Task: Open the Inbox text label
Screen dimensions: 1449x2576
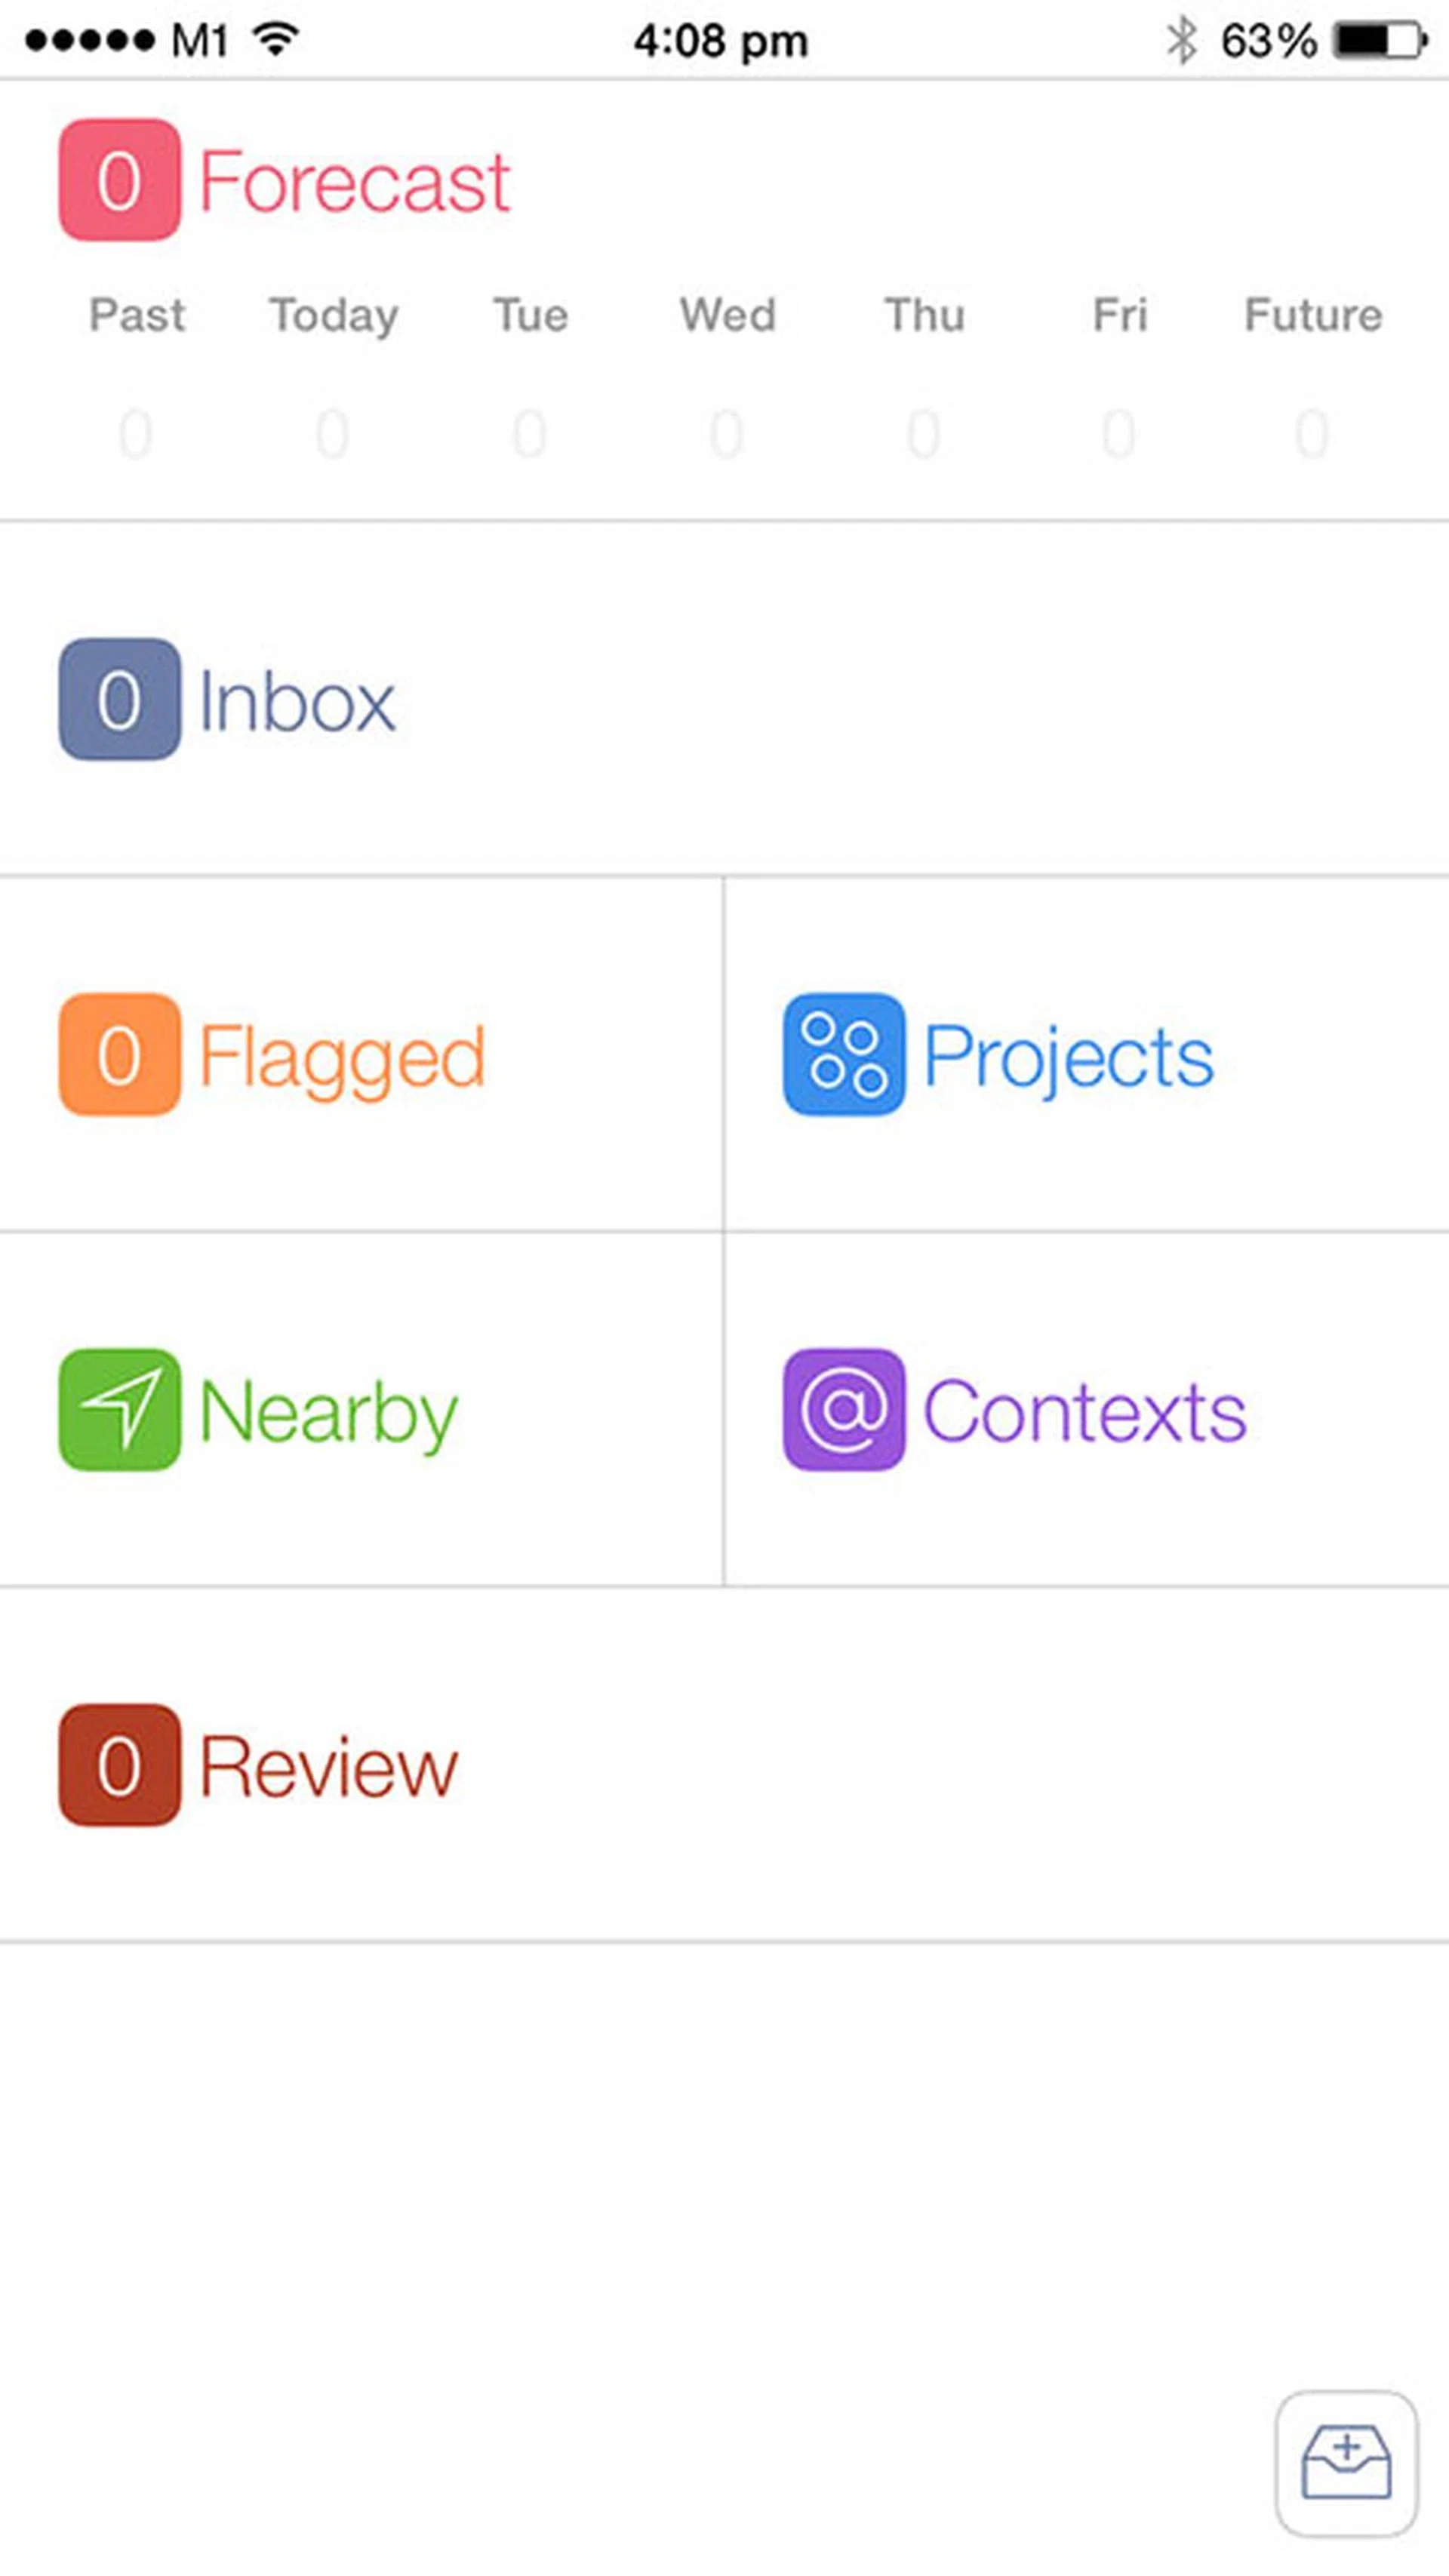Action: (297, 701)
